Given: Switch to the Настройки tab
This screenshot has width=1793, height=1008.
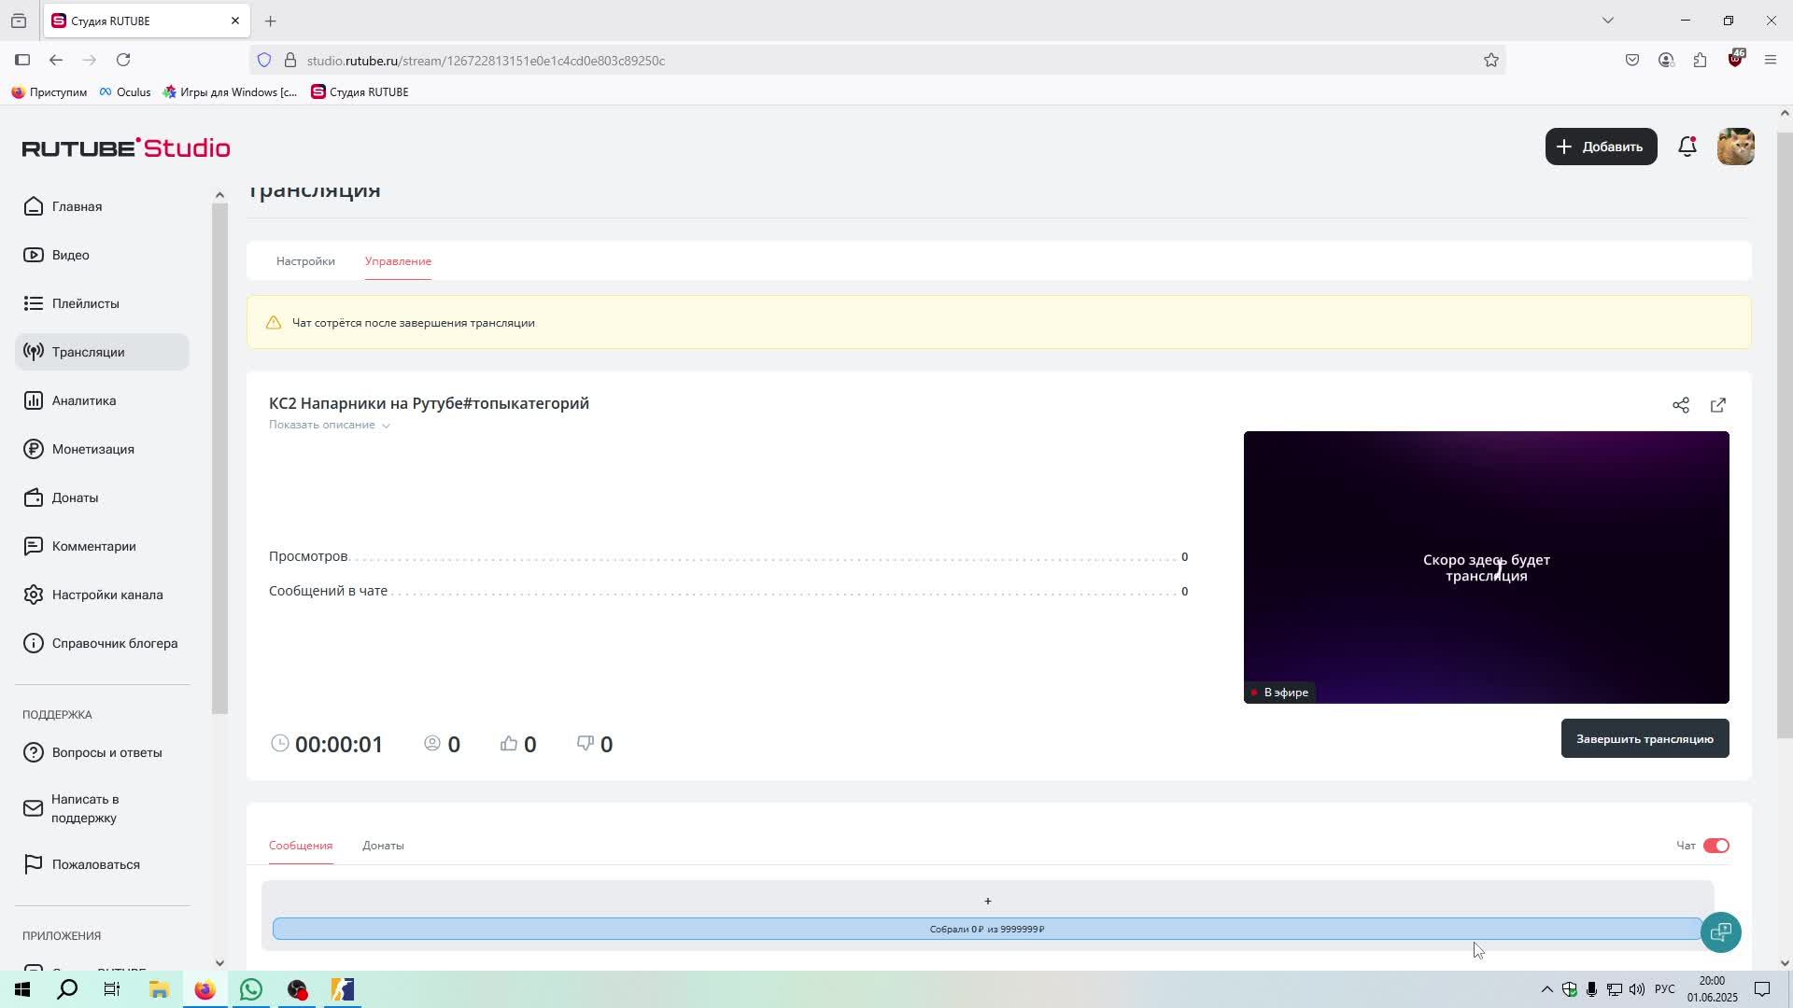Looking at the screenshot, I should [x=305, y=261].
